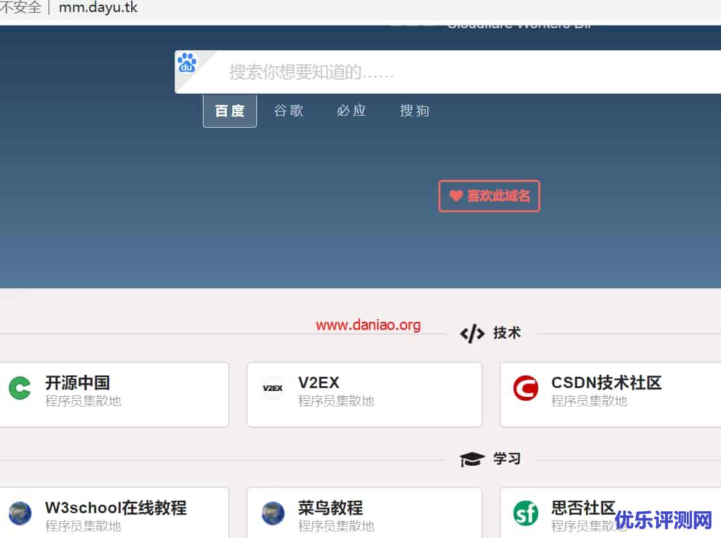
Task: Click the V2EX logo icon
Action: point(272,388)
